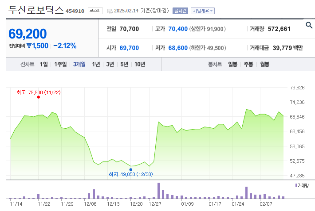Viewport: 315px width, 211px height.
Task: Click the -2.12% change value
Action: (65, 46)
